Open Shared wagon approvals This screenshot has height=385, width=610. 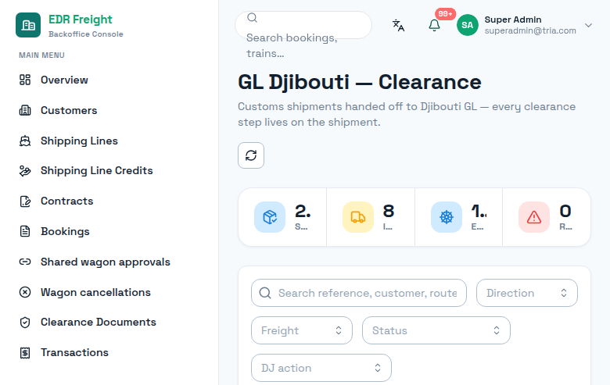(x=106, y=262)
